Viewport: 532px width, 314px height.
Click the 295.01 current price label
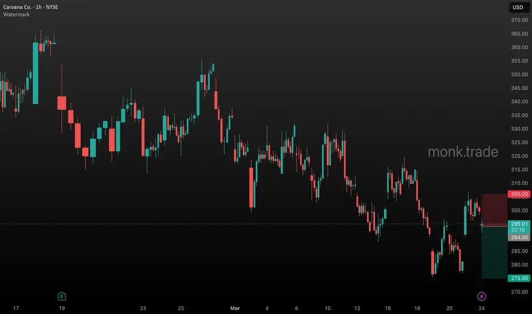point(519,224)
